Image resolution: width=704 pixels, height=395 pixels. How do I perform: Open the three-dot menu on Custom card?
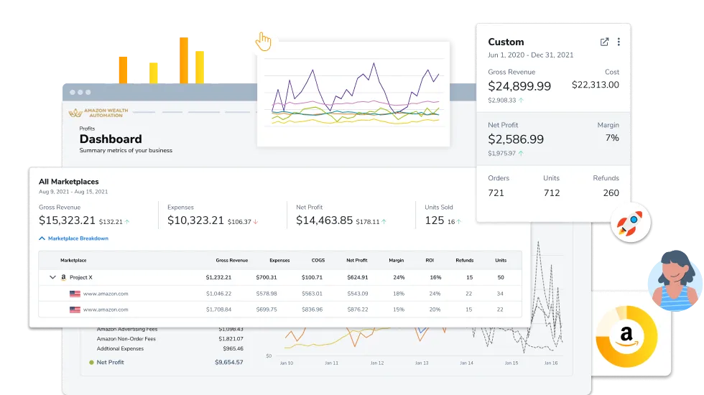pos(619,42)
